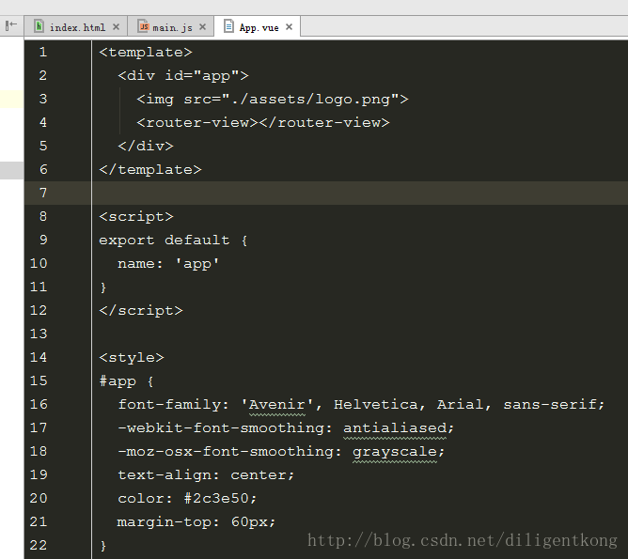
Task: Click line number 22 in gutter
Action: pyautogui.click(x=39, y=545)
